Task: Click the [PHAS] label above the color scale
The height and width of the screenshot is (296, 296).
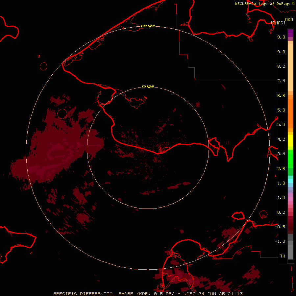Action: [x=278, y=23]
